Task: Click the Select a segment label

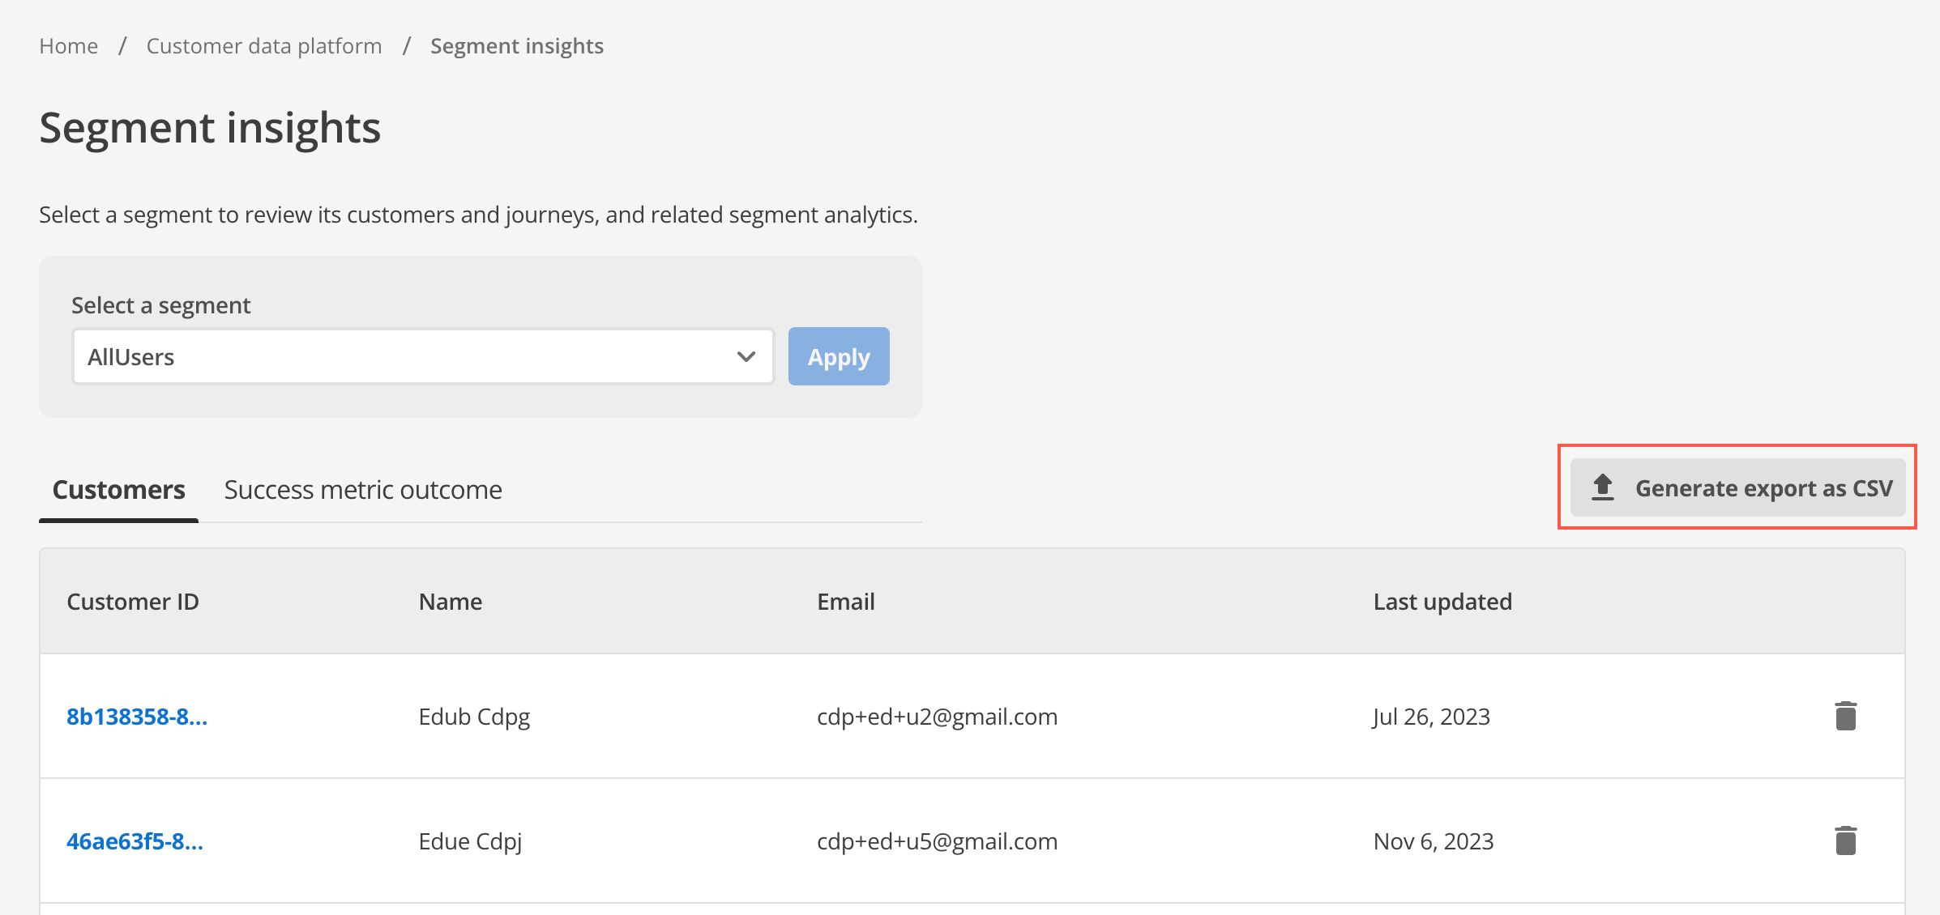Action: [160, 305]
